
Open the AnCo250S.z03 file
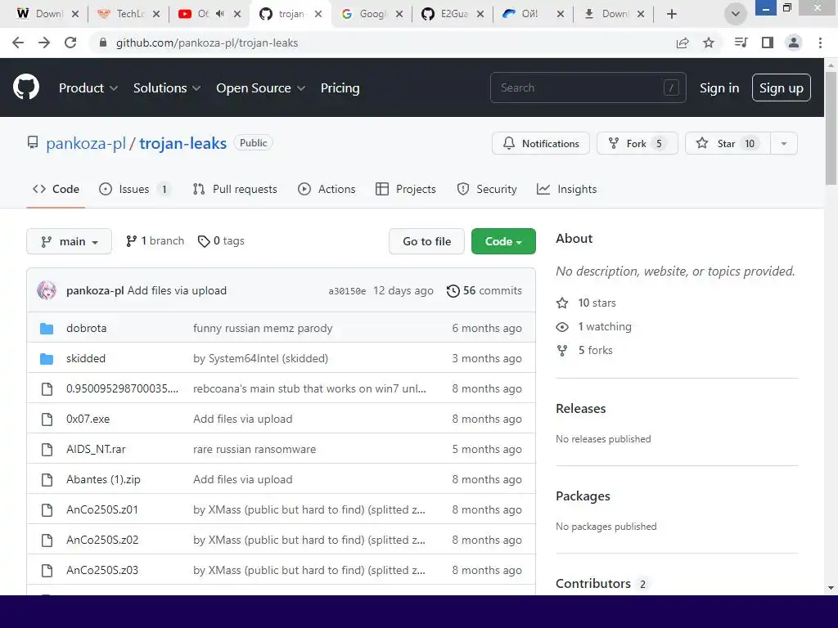click(102, 570)
